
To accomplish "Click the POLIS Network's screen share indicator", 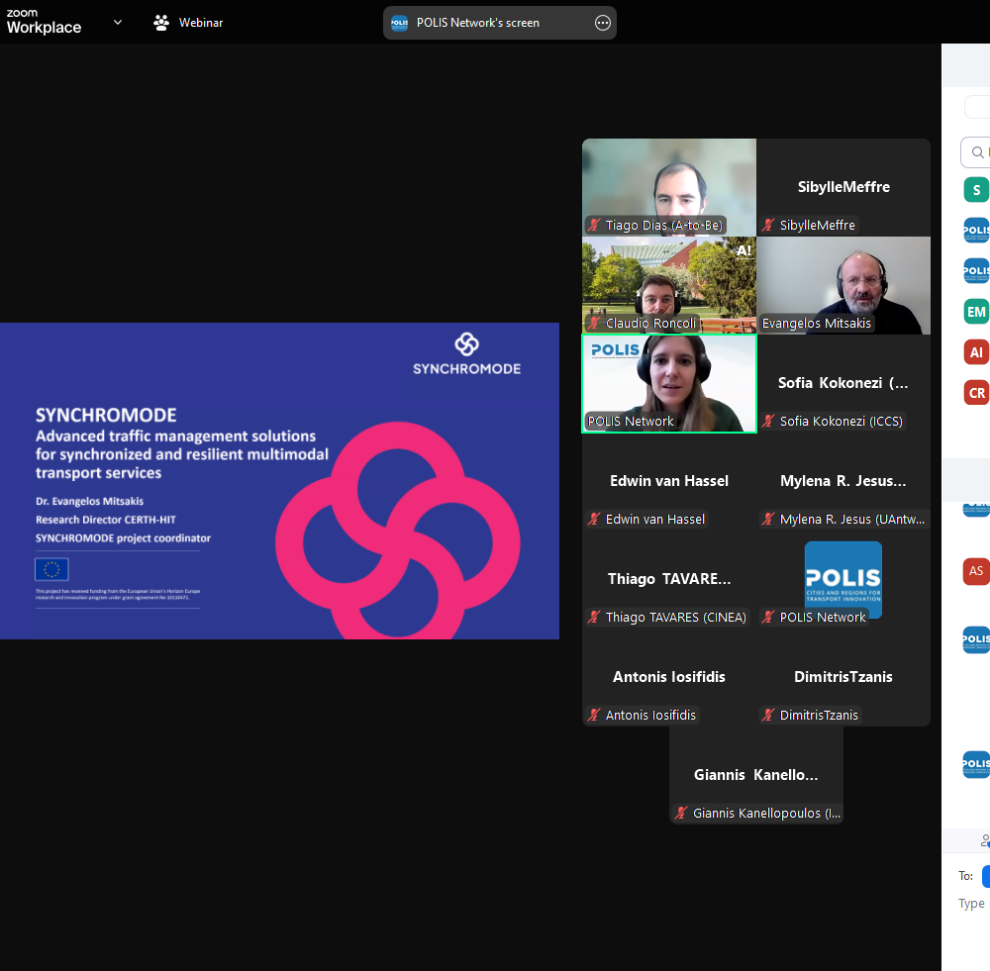I will (499, 23).
